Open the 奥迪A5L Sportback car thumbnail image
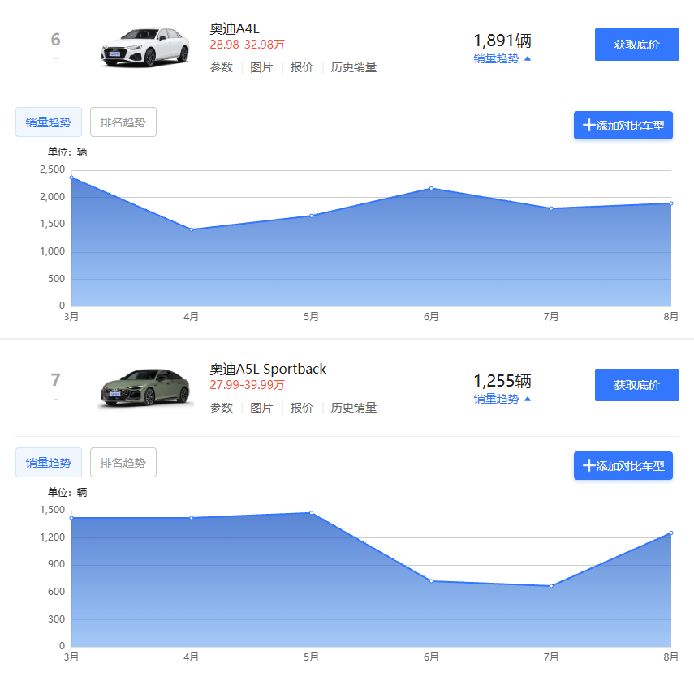 coord(145,387)
